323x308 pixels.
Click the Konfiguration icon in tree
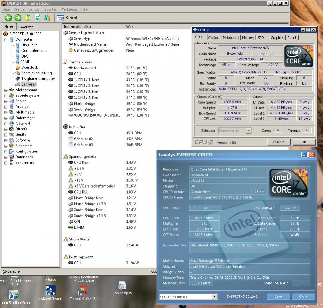(12, 151)
